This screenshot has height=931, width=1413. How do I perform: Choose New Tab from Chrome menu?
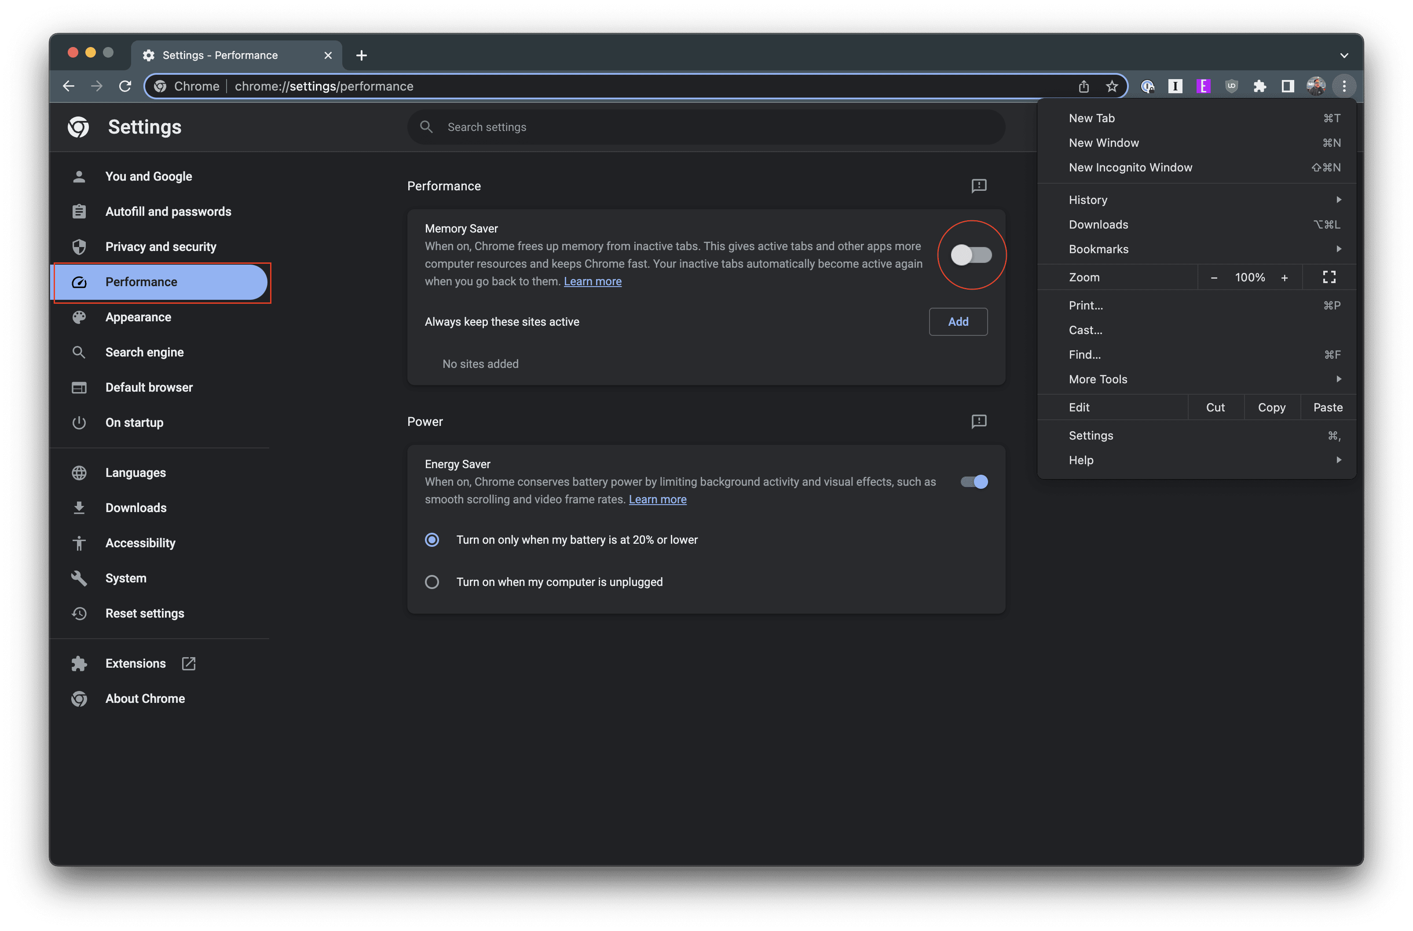point(1197,118)
